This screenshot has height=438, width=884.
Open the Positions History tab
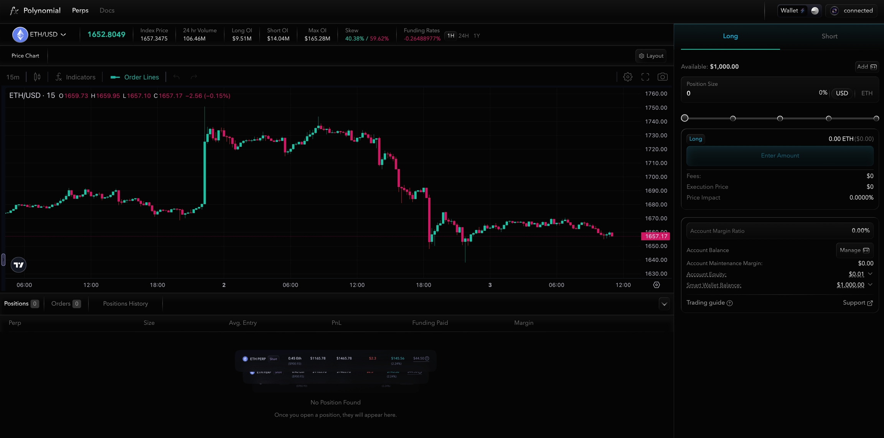tap(125, 303)
